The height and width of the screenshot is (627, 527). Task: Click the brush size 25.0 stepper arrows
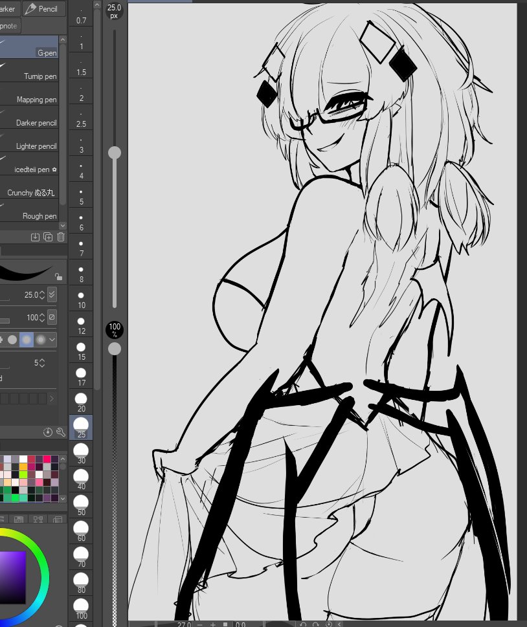point(42,295)
